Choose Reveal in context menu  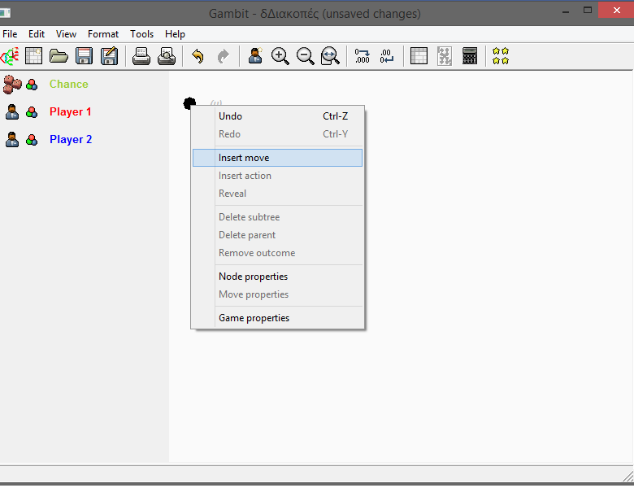pyautogui.click(x=277, y=194)
